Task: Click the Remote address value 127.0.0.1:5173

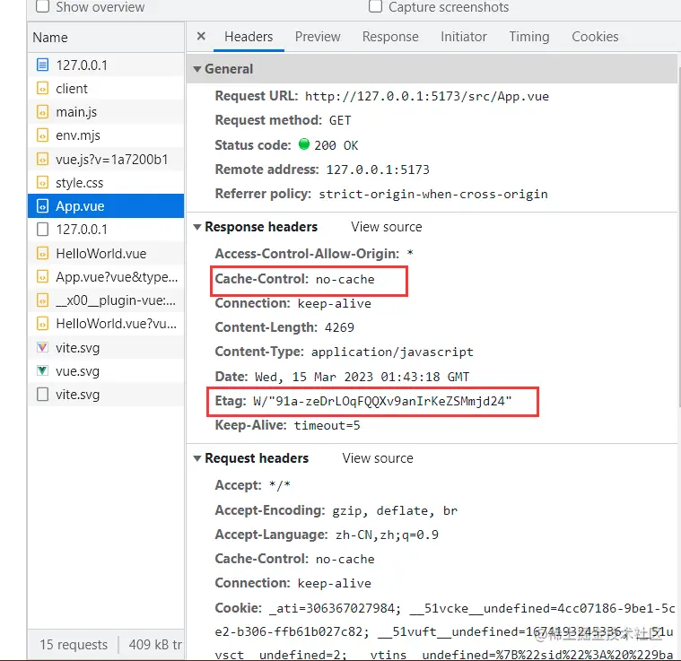Action: (x=378, y=170)
